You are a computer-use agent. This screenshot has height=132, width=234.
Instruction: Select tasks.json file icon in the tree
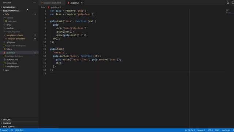[6, 21]
